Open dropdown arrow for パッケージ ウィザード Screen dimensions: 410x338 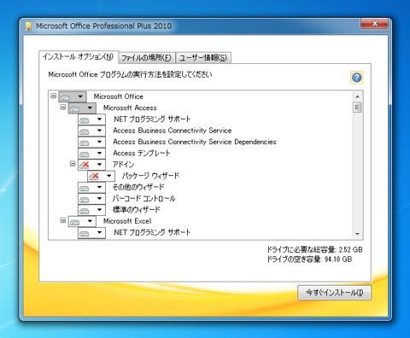(109, 176)
